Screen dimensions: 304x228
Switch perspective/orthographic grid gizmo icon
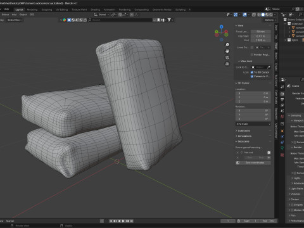pyautogui.click(x=227, y=63)
